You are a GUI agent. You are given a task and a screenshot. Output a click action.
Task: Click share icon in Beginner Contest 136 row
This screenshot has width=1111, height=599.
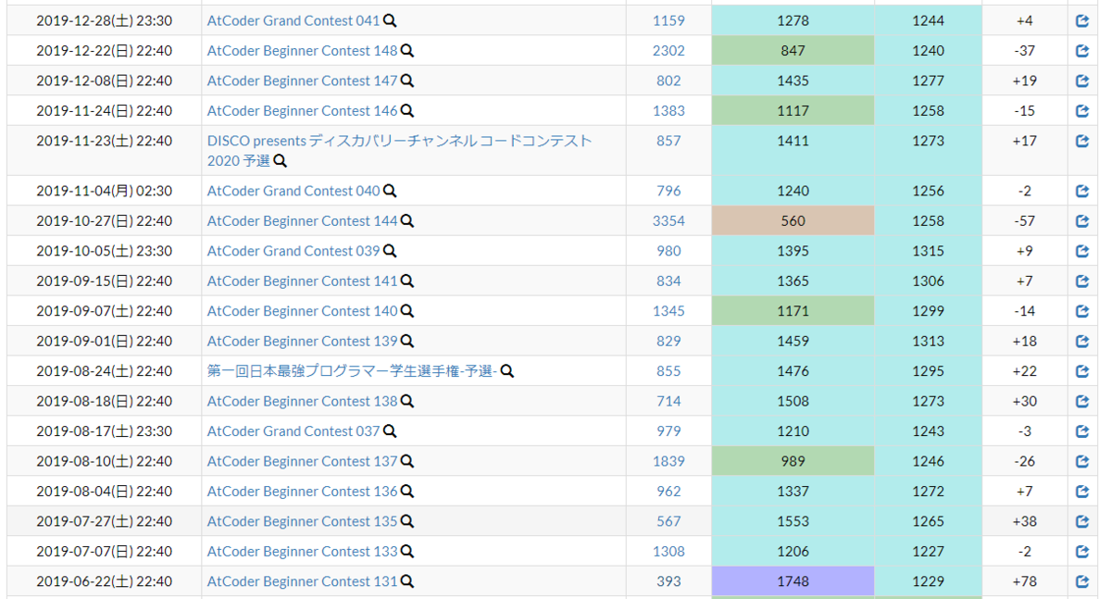[x=1082, y=492]
